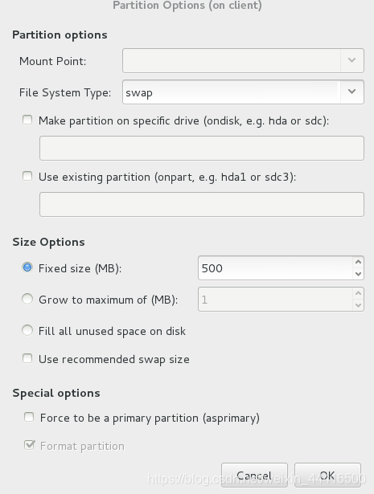Enable Force to be a primary partition
The width and height of the screenshot is (374, 494).
(29, 417)
